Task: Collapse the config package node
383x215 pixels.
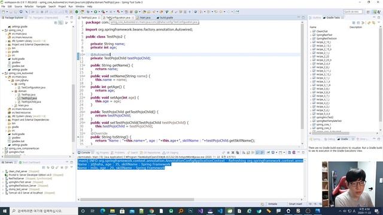Action: pos(12,84)
